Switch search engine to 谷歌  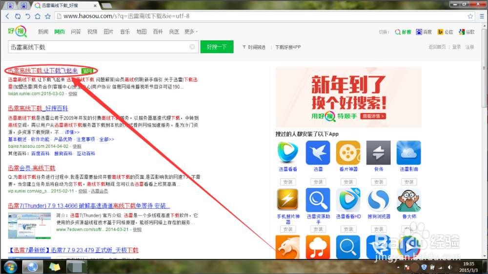tap(467, 32)
